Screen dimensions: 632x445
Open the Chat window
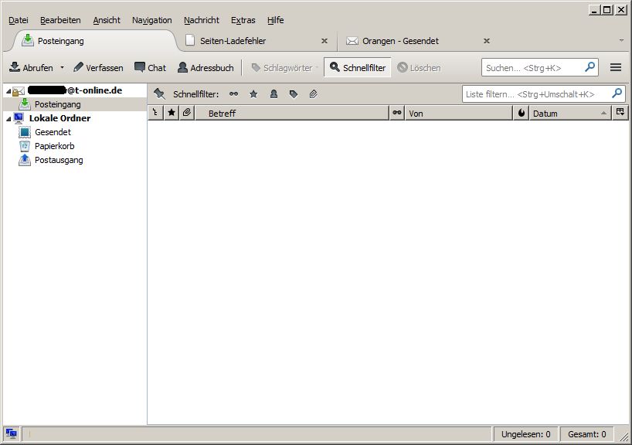[150, 68]
